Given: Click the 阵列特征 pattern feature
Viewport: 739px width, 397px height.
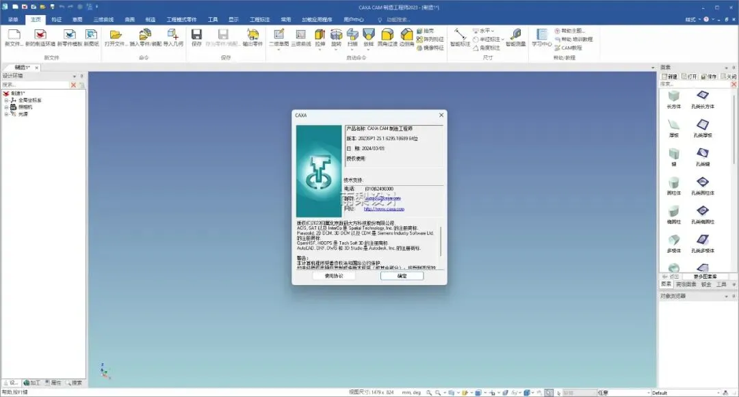Looking at the screenshot, I should tap(430, 40).
